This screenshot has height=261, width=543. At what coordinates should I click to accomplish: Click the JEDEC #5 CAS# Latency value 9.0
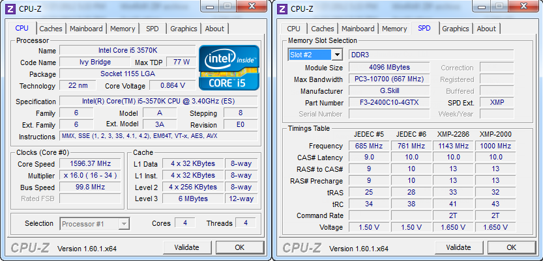(x=369, y=158)
